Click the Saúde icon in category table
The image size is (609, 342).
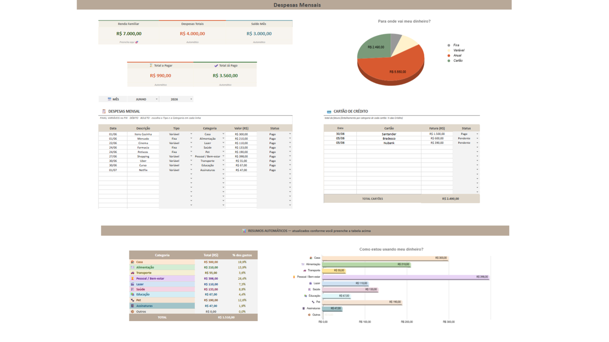point(133,289)
